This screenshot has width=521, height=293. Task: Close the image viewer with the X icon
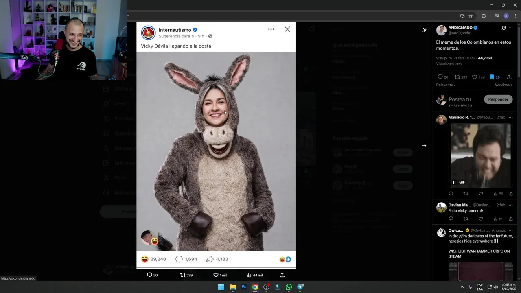tap(287, 29)
